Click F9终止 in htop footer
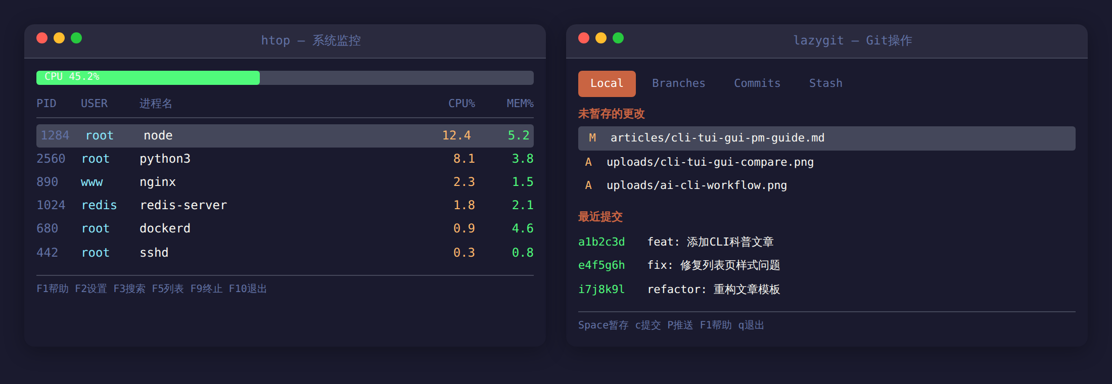 point(206,289)
